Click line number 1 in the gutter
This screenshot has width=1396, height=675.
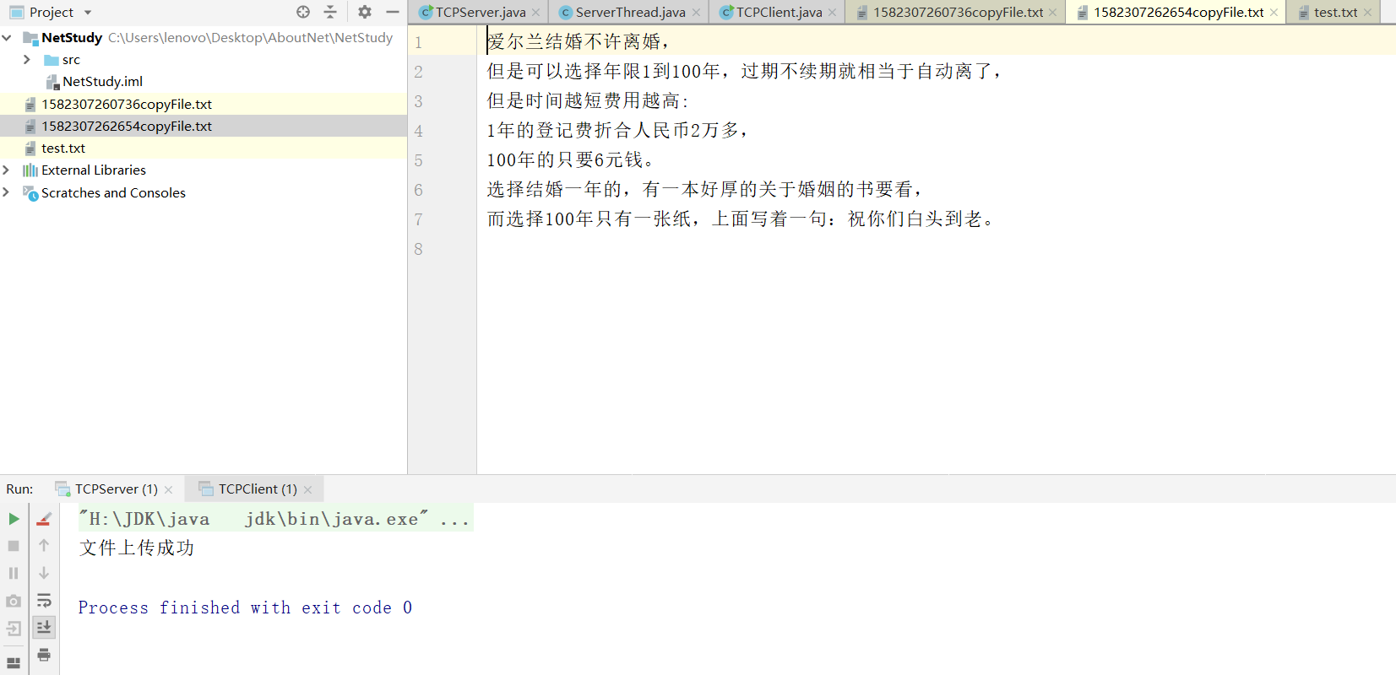tap(418, 42)
